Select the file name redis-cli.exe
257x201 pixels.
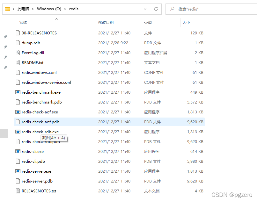point(33,151)
